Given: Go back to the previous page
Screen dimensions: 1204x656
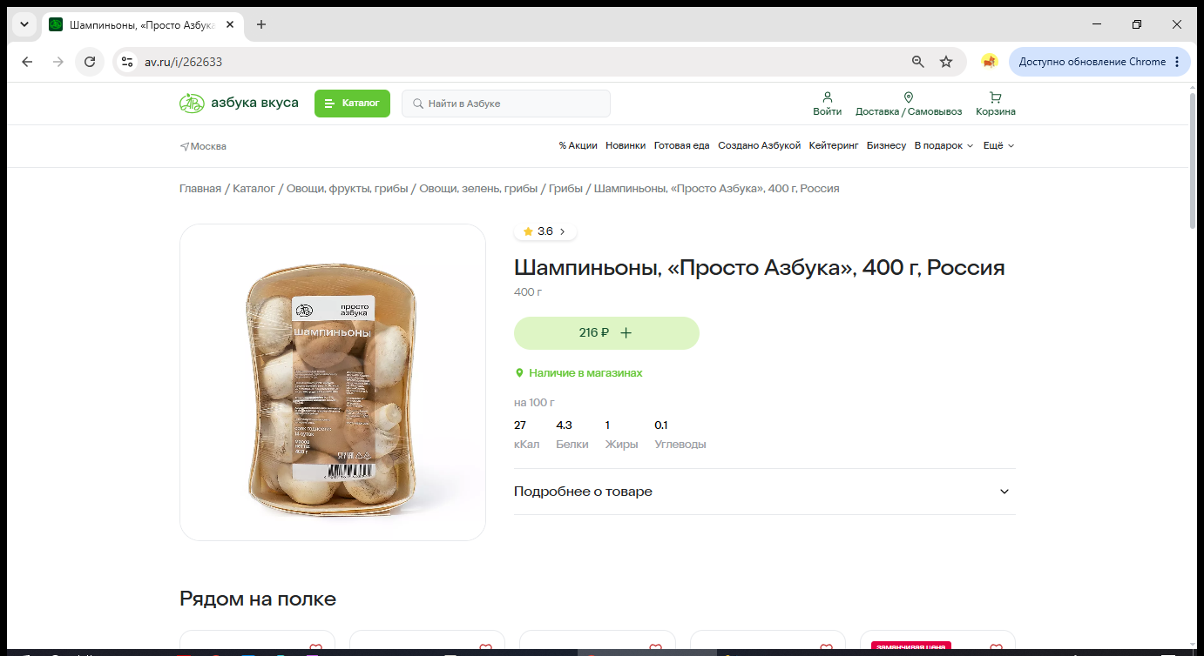Looking at the screenshot, I should (x=27, y=62).
